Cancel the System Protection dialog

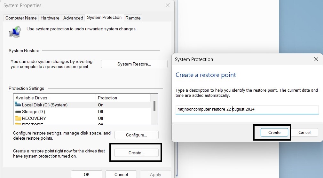point(304,133)
